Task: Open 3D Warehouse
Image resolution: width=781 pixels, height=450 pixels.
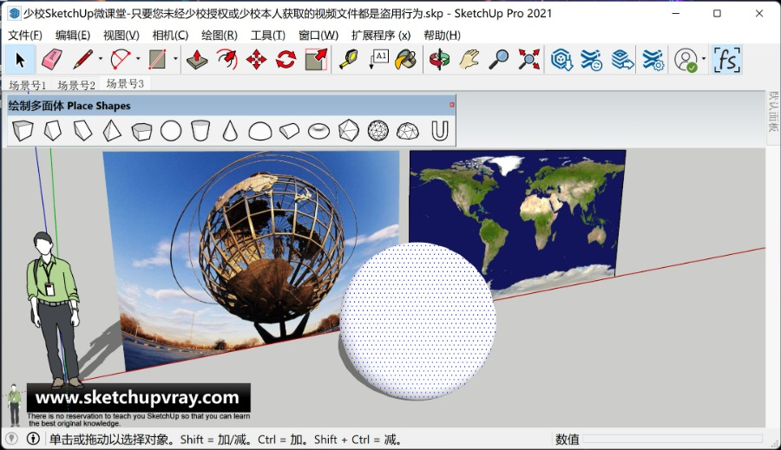Action: pos(561,60)
